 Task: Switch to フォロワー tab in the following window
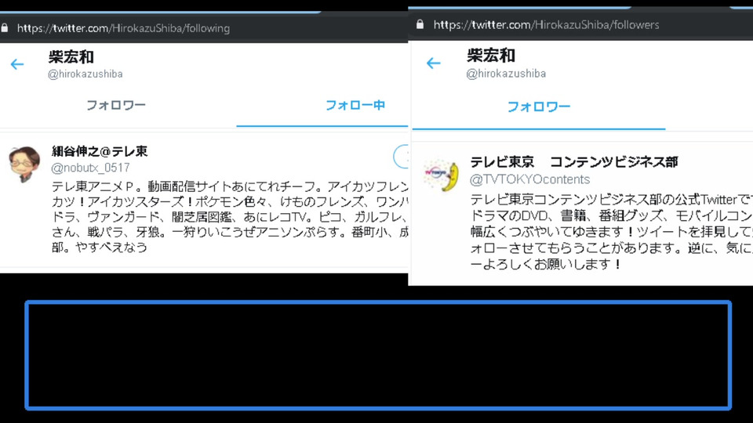point(116,105)
